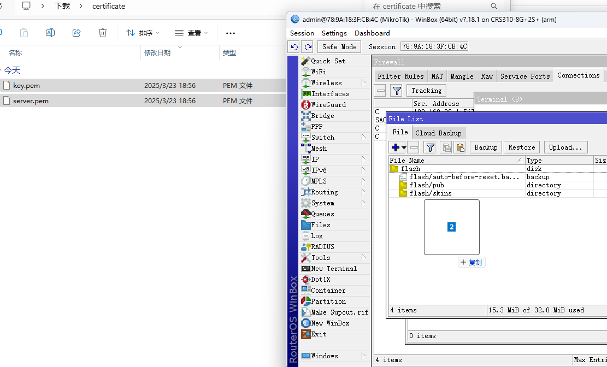Image resolution: width=607 pixels, height=367 pixels.
Task: Click the Restore button
Action: (x=521, y=147)
